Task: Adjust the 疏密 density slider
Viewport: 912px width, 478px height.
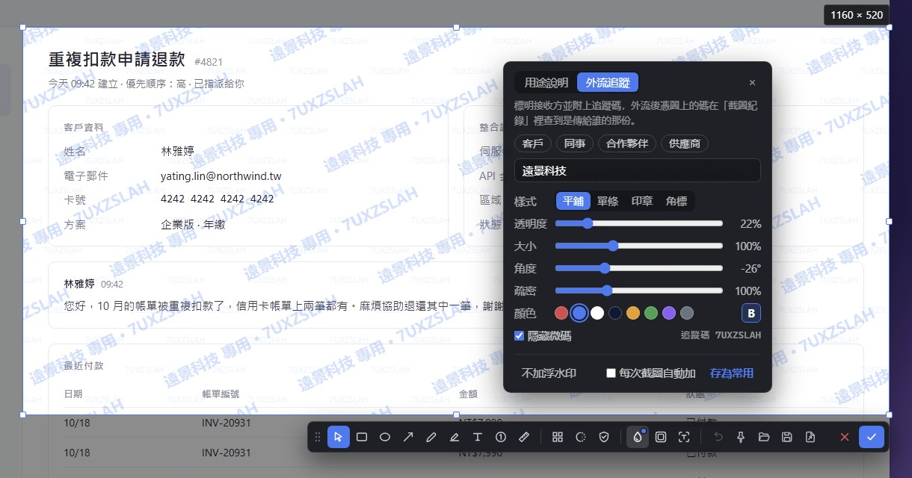Action: [x=639, y=291]
